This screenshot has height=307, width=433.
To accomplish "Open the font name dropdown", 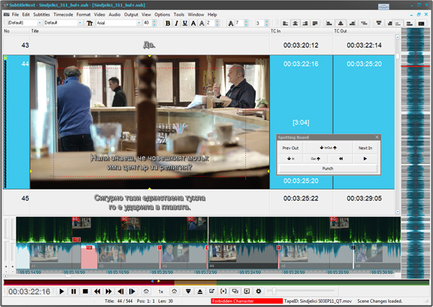I will pos(139,23).
